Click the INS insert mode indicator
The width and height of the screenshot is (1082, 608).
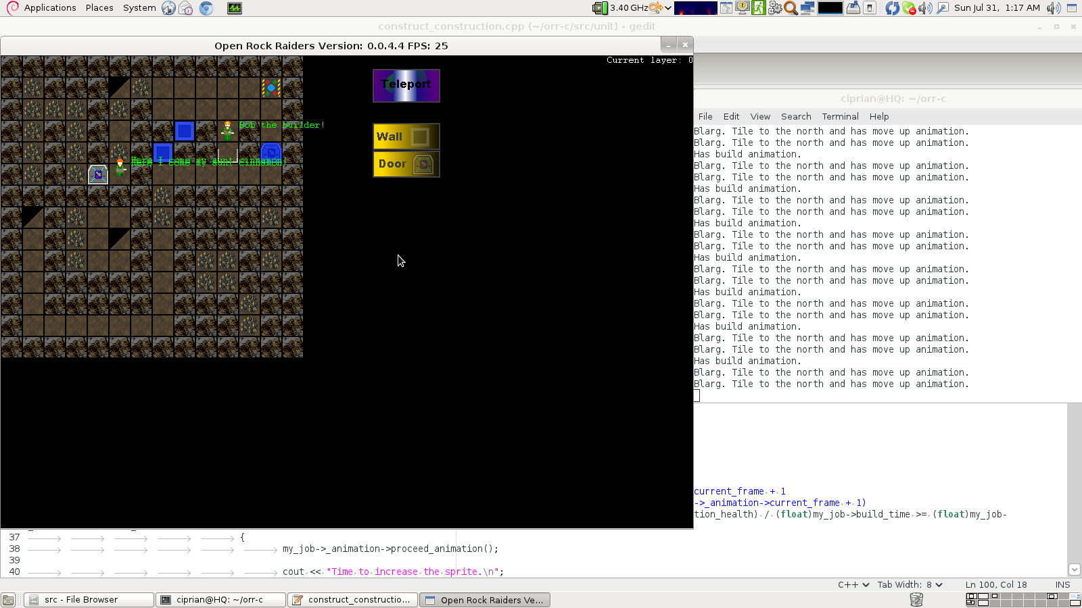[x=1062, y=584]
